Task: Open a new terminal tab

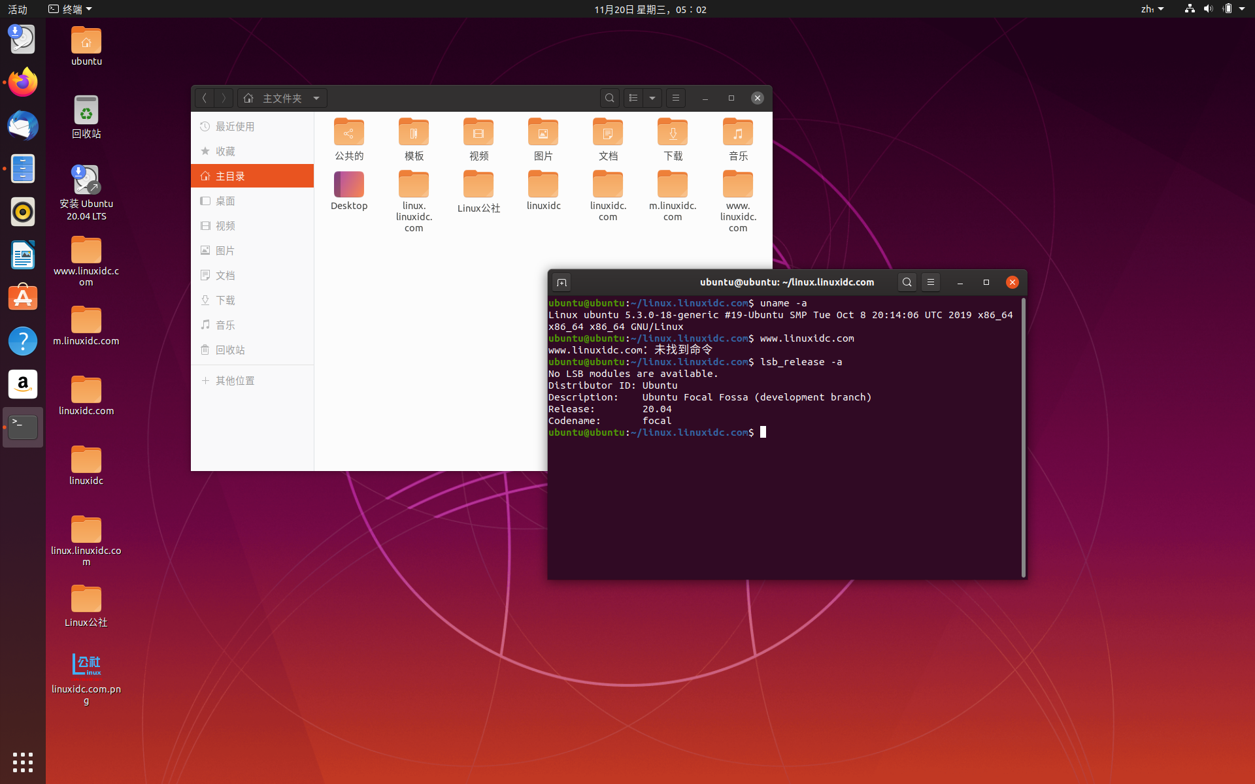Action: 562,282
